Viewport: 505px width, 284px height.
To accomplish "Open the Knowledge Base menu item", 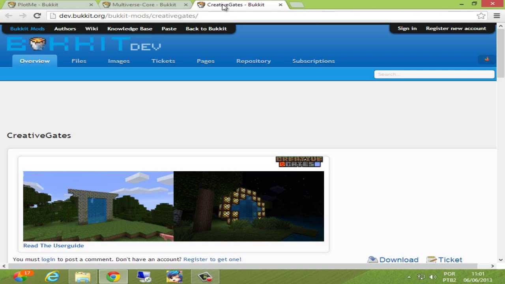I will pos(130,28).
